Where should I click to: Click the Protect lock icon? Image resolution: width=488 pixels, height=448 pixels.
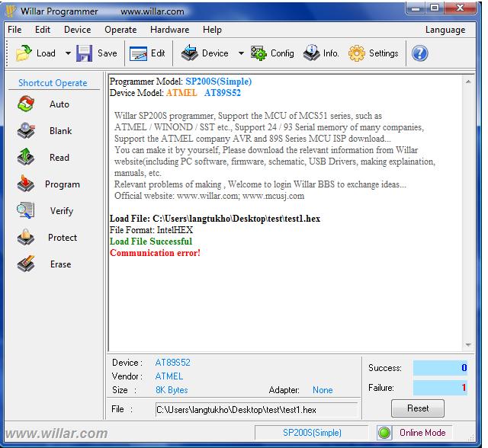(25, 237)
